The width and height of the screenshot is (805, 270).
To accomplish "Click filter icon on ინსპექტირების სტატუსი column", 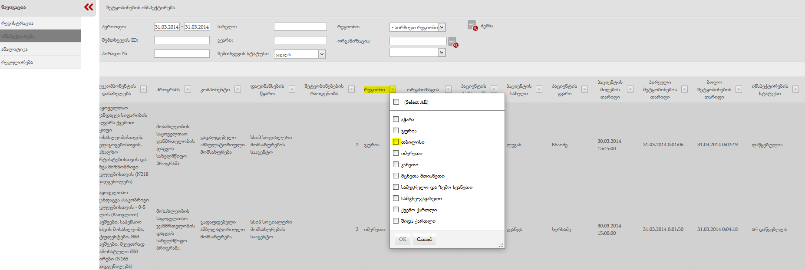I will [795, 89].
